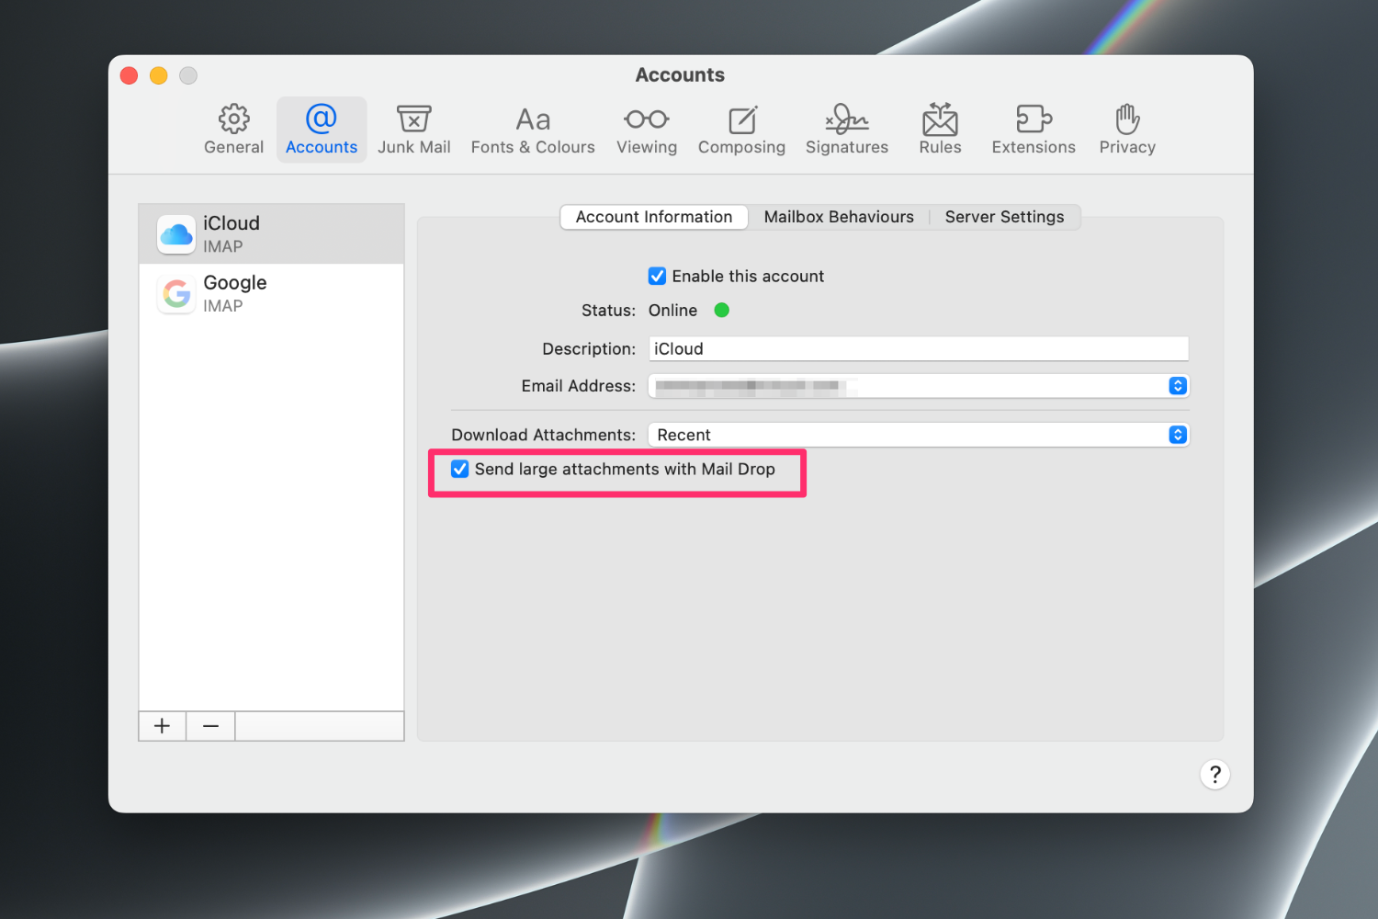Viewport: 1378px width, 919px height.
Task: Disable the Enable this account checkbox
Action: coord(657,276)
